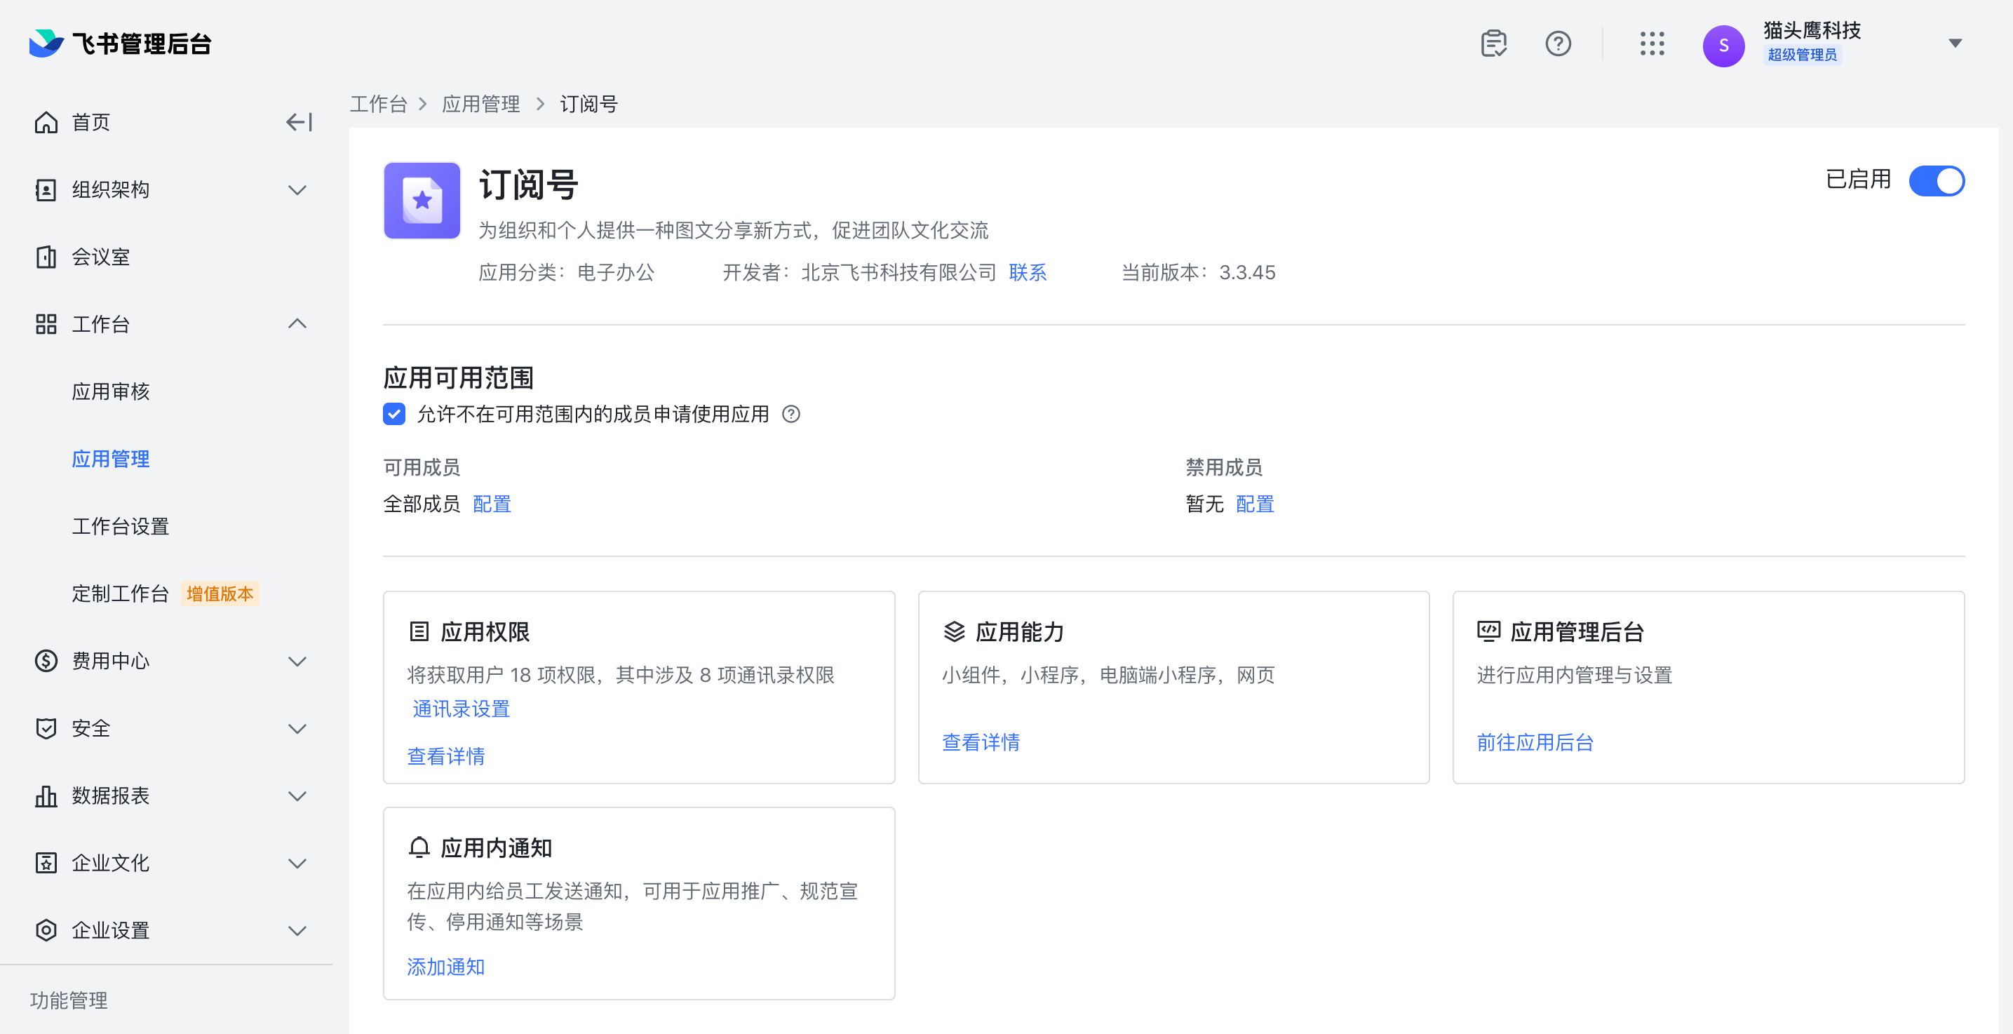Expand the 安全 chevron
The width and height of the screenshot is (2013, 1034).
click(x=297, y=727)
